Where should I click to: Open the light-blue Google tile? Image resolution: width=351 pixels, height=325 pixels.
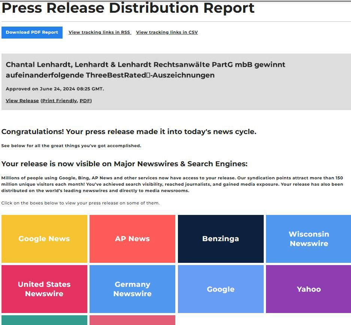tap(221, 289)
